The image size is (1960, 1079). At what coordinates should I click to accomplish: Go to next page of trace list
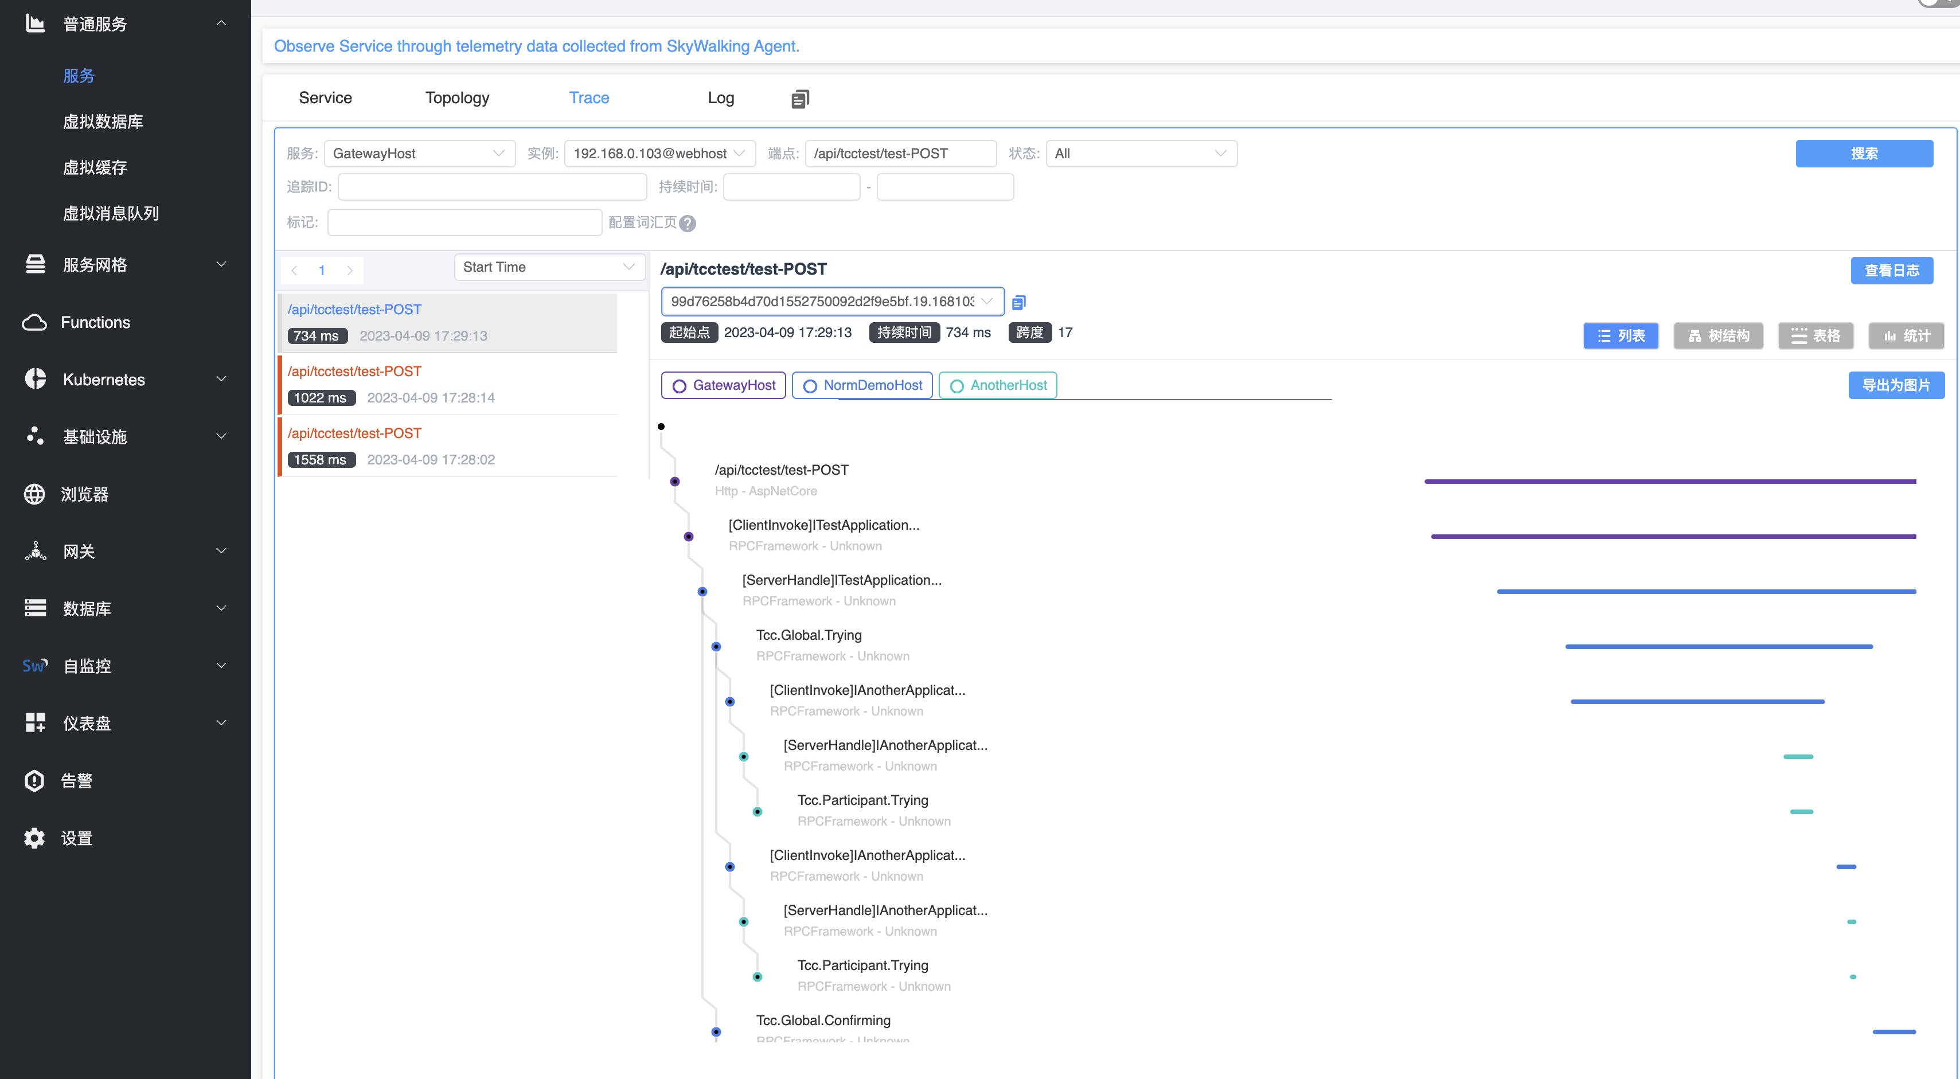click(x=350, y=271)
